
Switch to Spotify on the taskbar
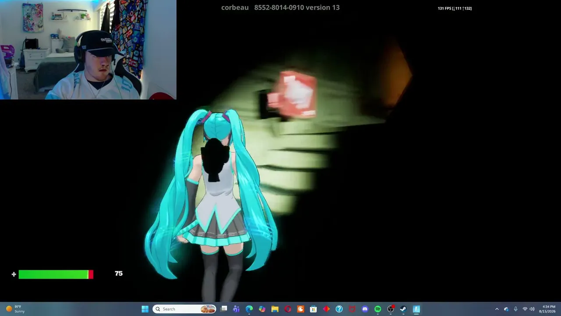pos(378,309)
